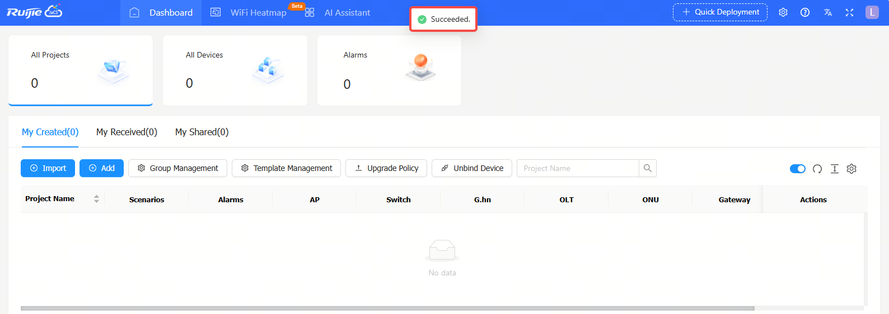Click the Ruijie cloud logo
Screen dimensions: 889x314
34,12
